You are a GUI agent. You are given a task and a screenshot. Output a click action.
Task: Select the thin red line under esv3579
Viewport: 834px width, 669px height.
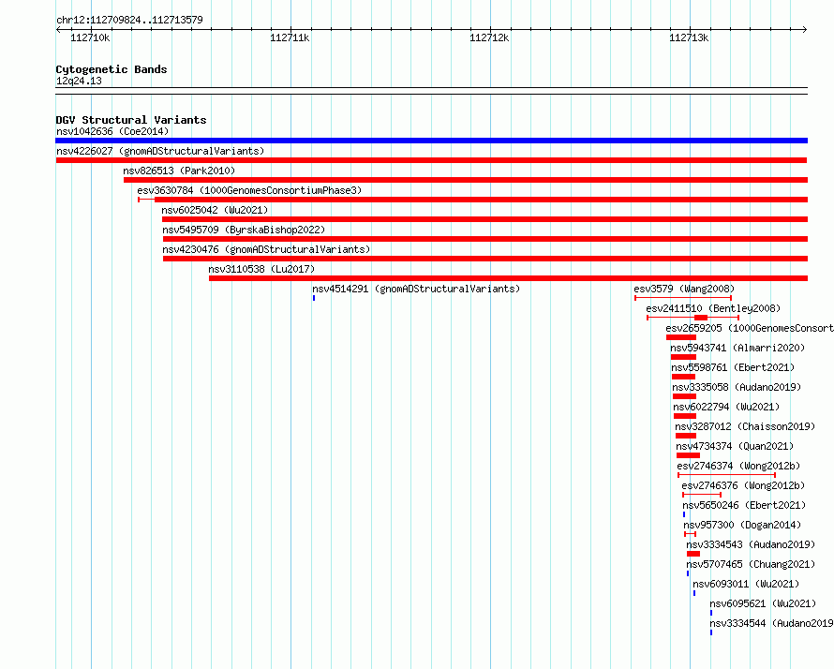683,298
